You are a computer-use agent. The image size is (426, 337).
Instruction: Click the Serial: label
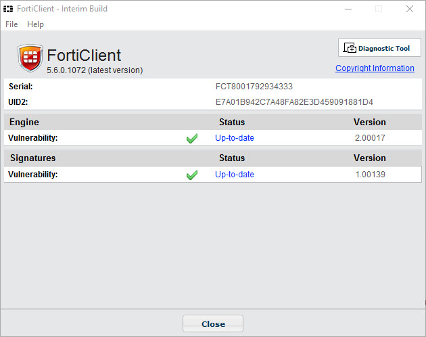coord(21,87)
